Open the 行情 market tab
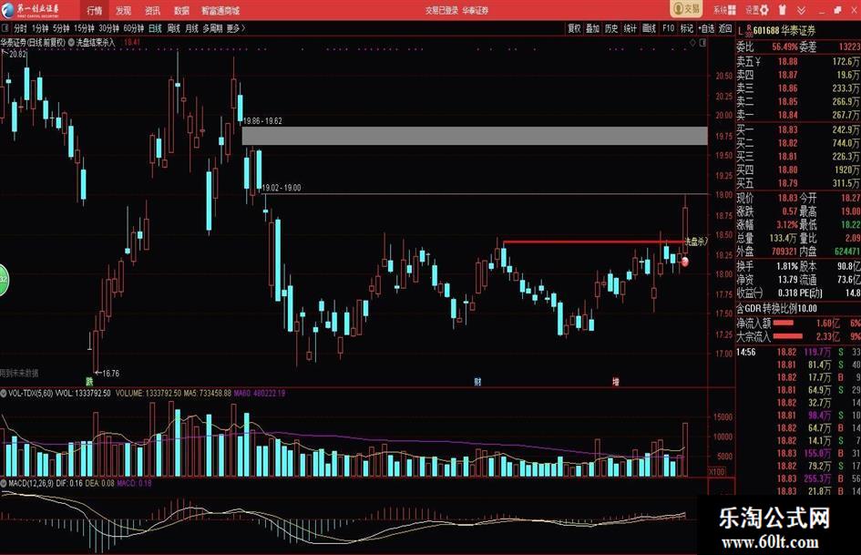Viewport: 861px width, 555px height. coord(95,10)
